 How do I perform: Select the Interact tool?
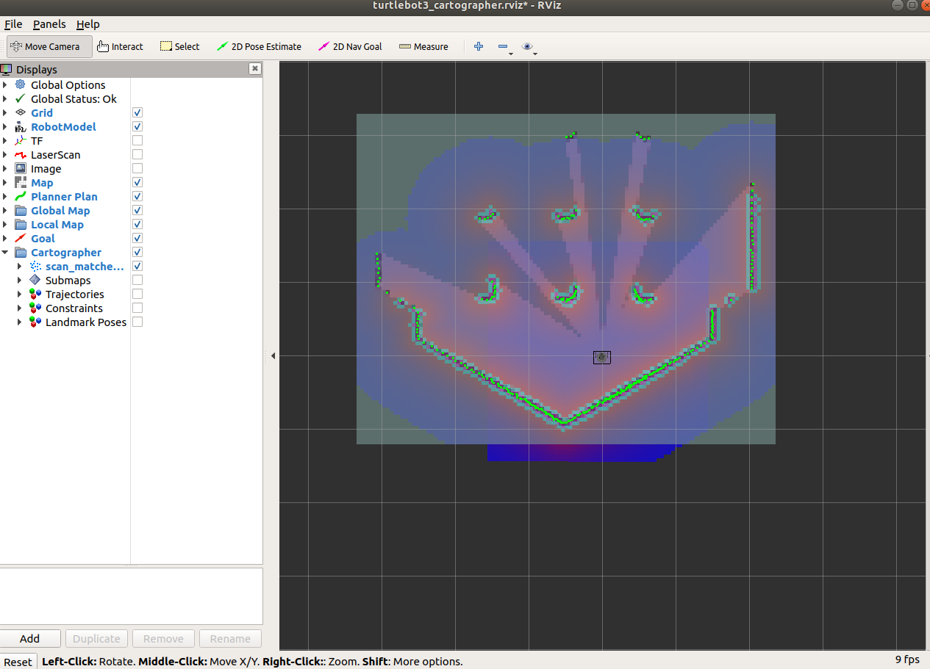(120, 46)
